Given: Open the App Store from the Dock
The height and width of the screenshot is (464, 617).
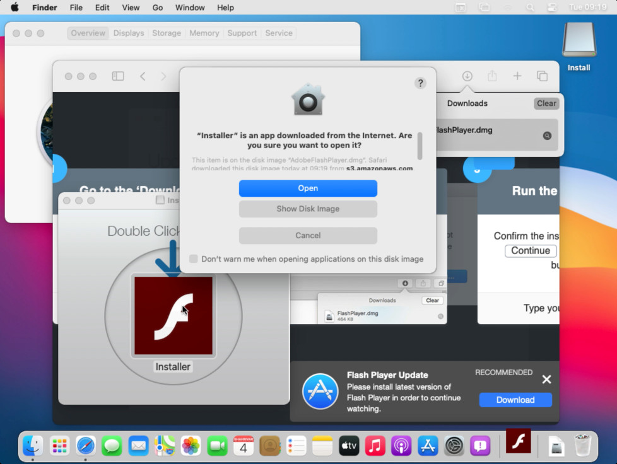Looking at the screenshot, I should coord(428,445).
